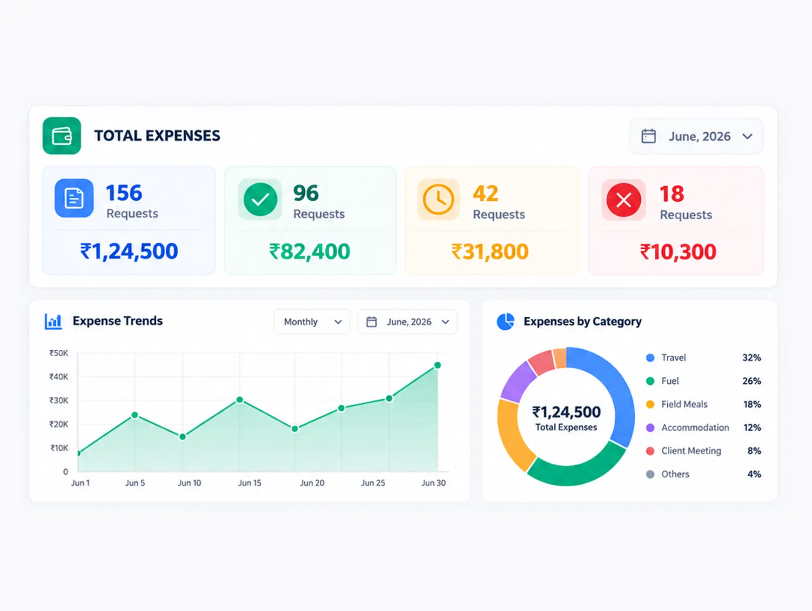Click the ₹10,300 rejected amount
The height and width of the screenshot is (611, 812).
pyautogui.click(x=678, y=252)
